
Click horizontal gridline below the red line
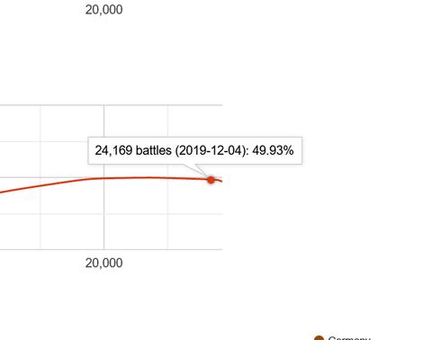[x=111, y=214]
